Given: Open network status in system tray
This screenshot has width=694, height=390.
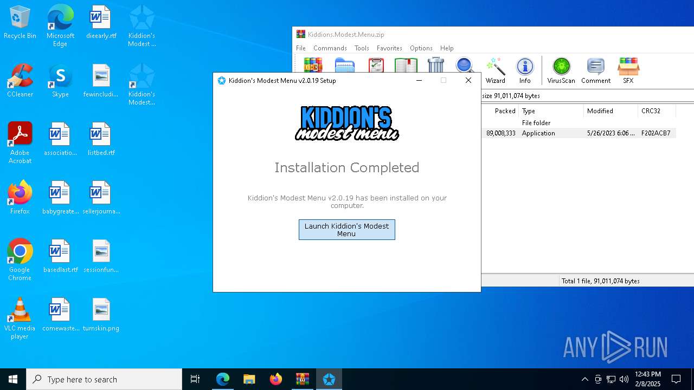Looking at the screenshot, I should pos(611,379).
